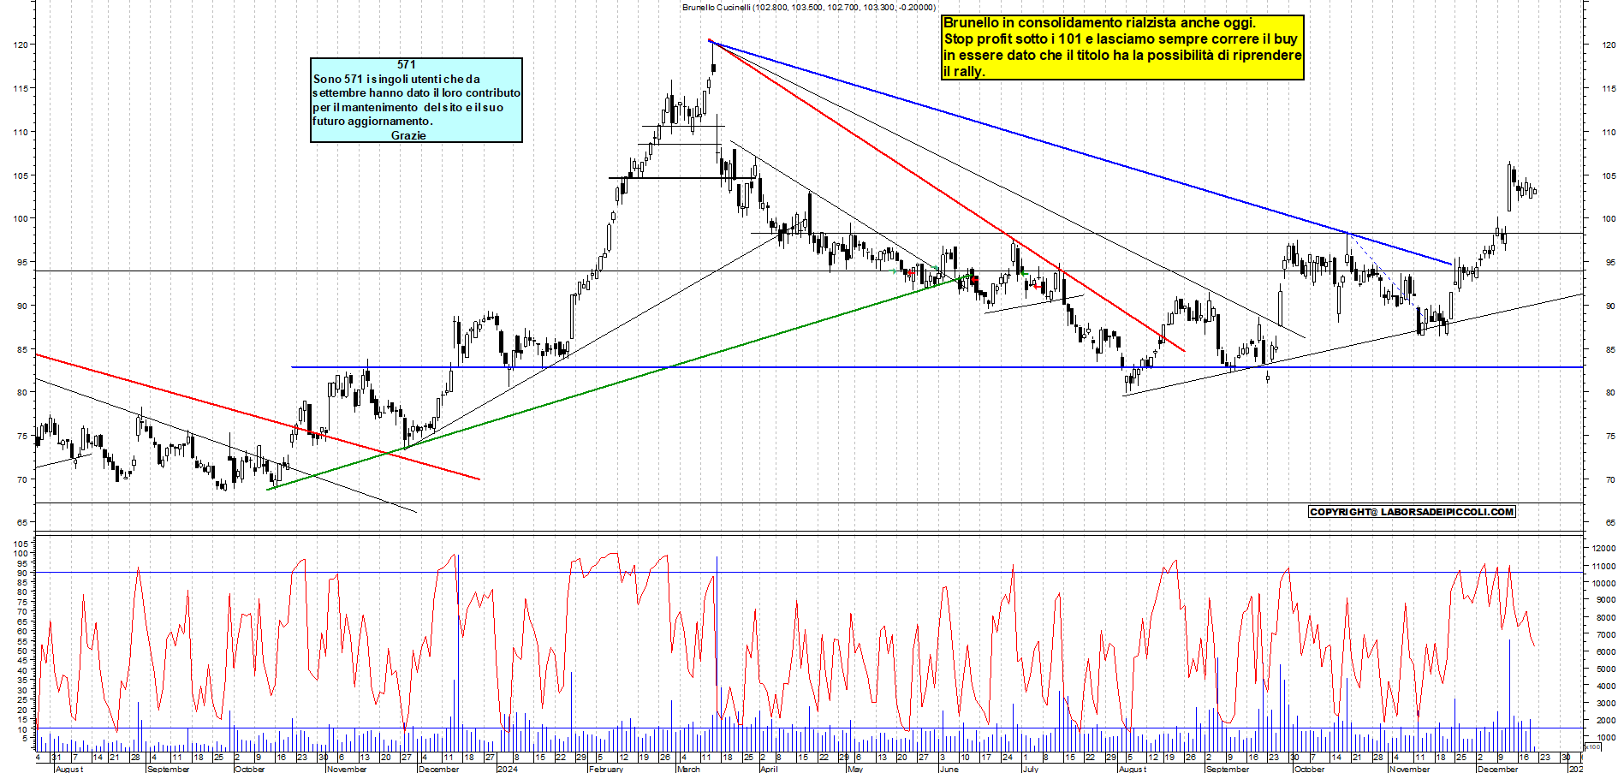Viewport: 1618px width, 773px height.
Task: Click the '12000' volume scale label
Action: click(x=1603, y=548)
